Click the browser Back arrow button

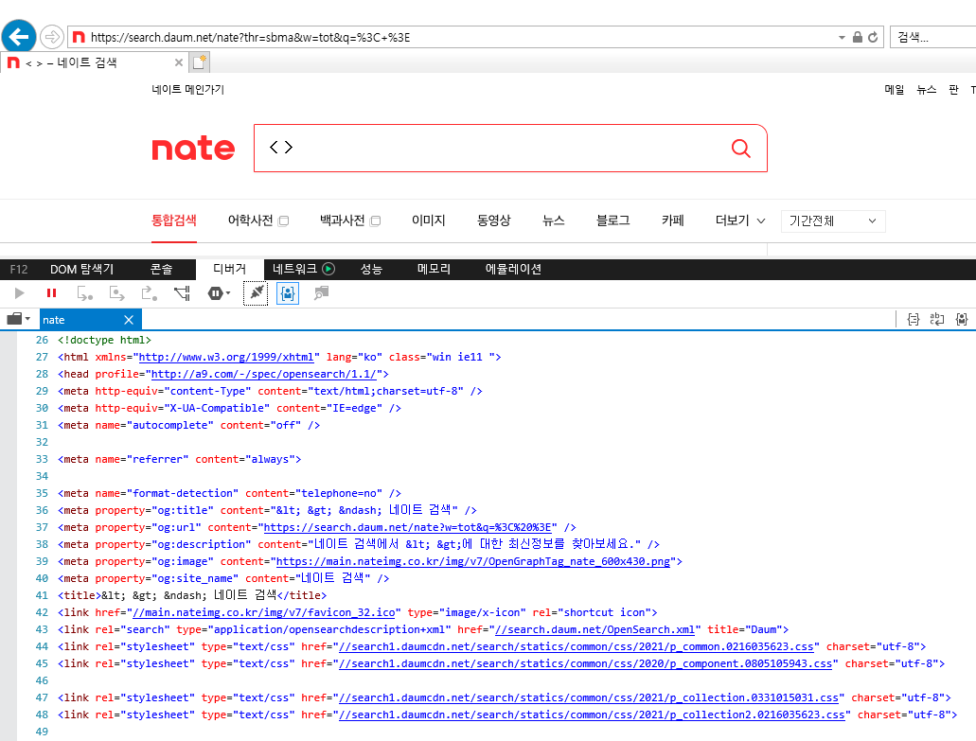19,37
